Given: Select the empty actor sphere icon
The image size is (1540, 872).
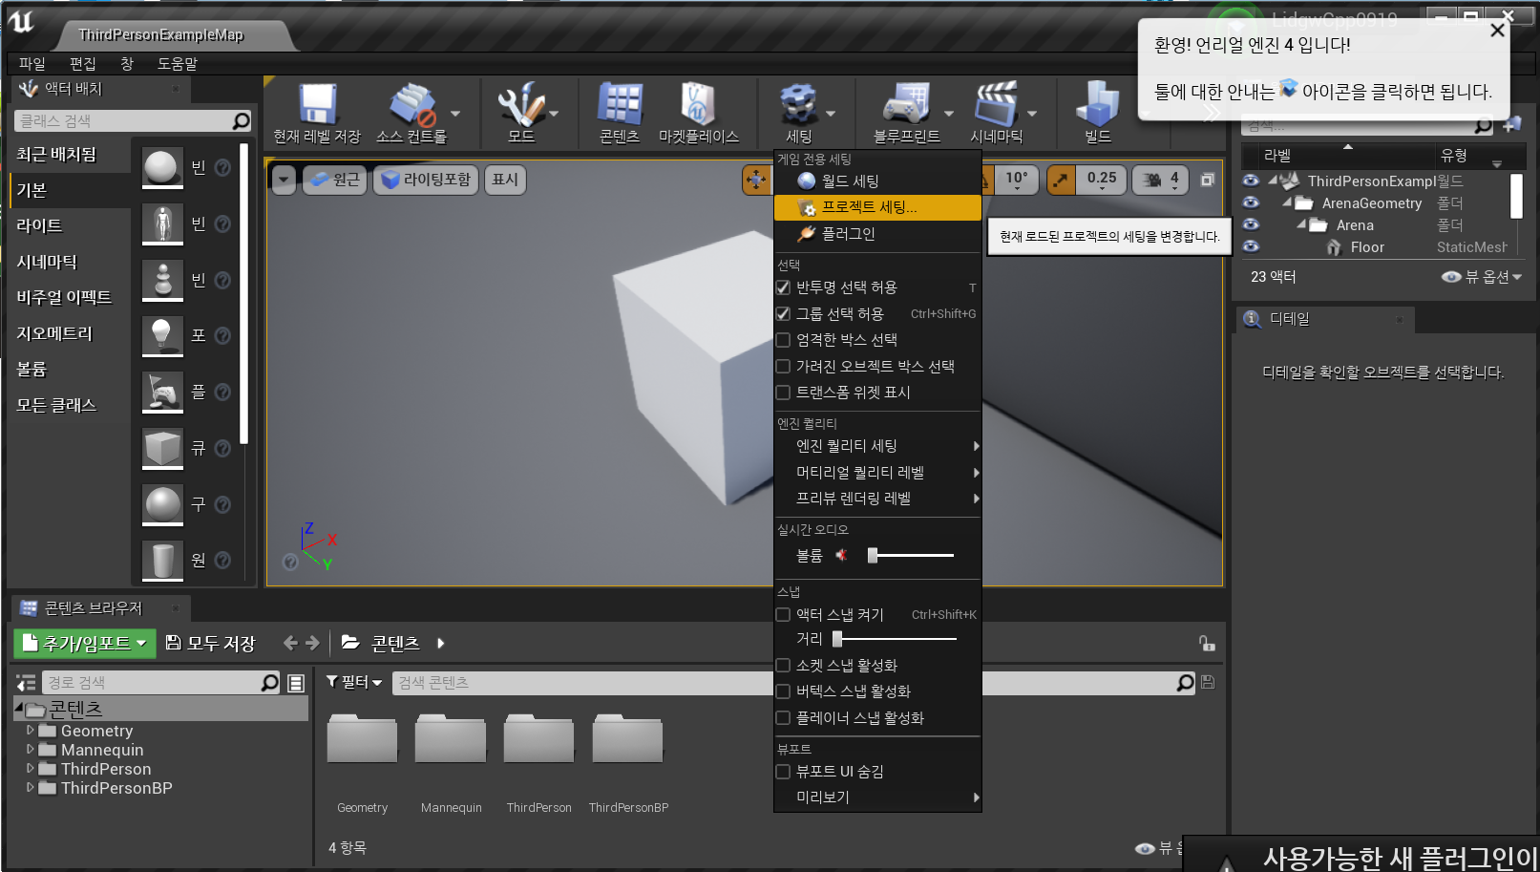Looking at the screenshot, I should (162, 167).
